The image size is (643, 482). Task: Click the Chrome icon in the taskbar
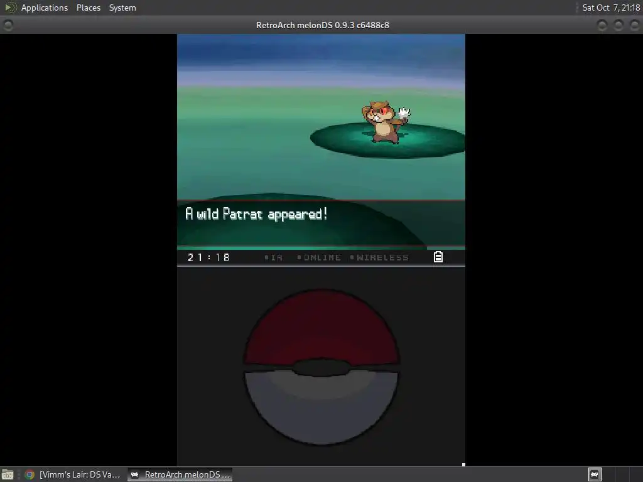click(30, 474)
